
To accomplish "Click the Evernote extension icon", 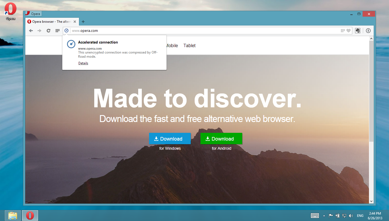I will 358,31.
